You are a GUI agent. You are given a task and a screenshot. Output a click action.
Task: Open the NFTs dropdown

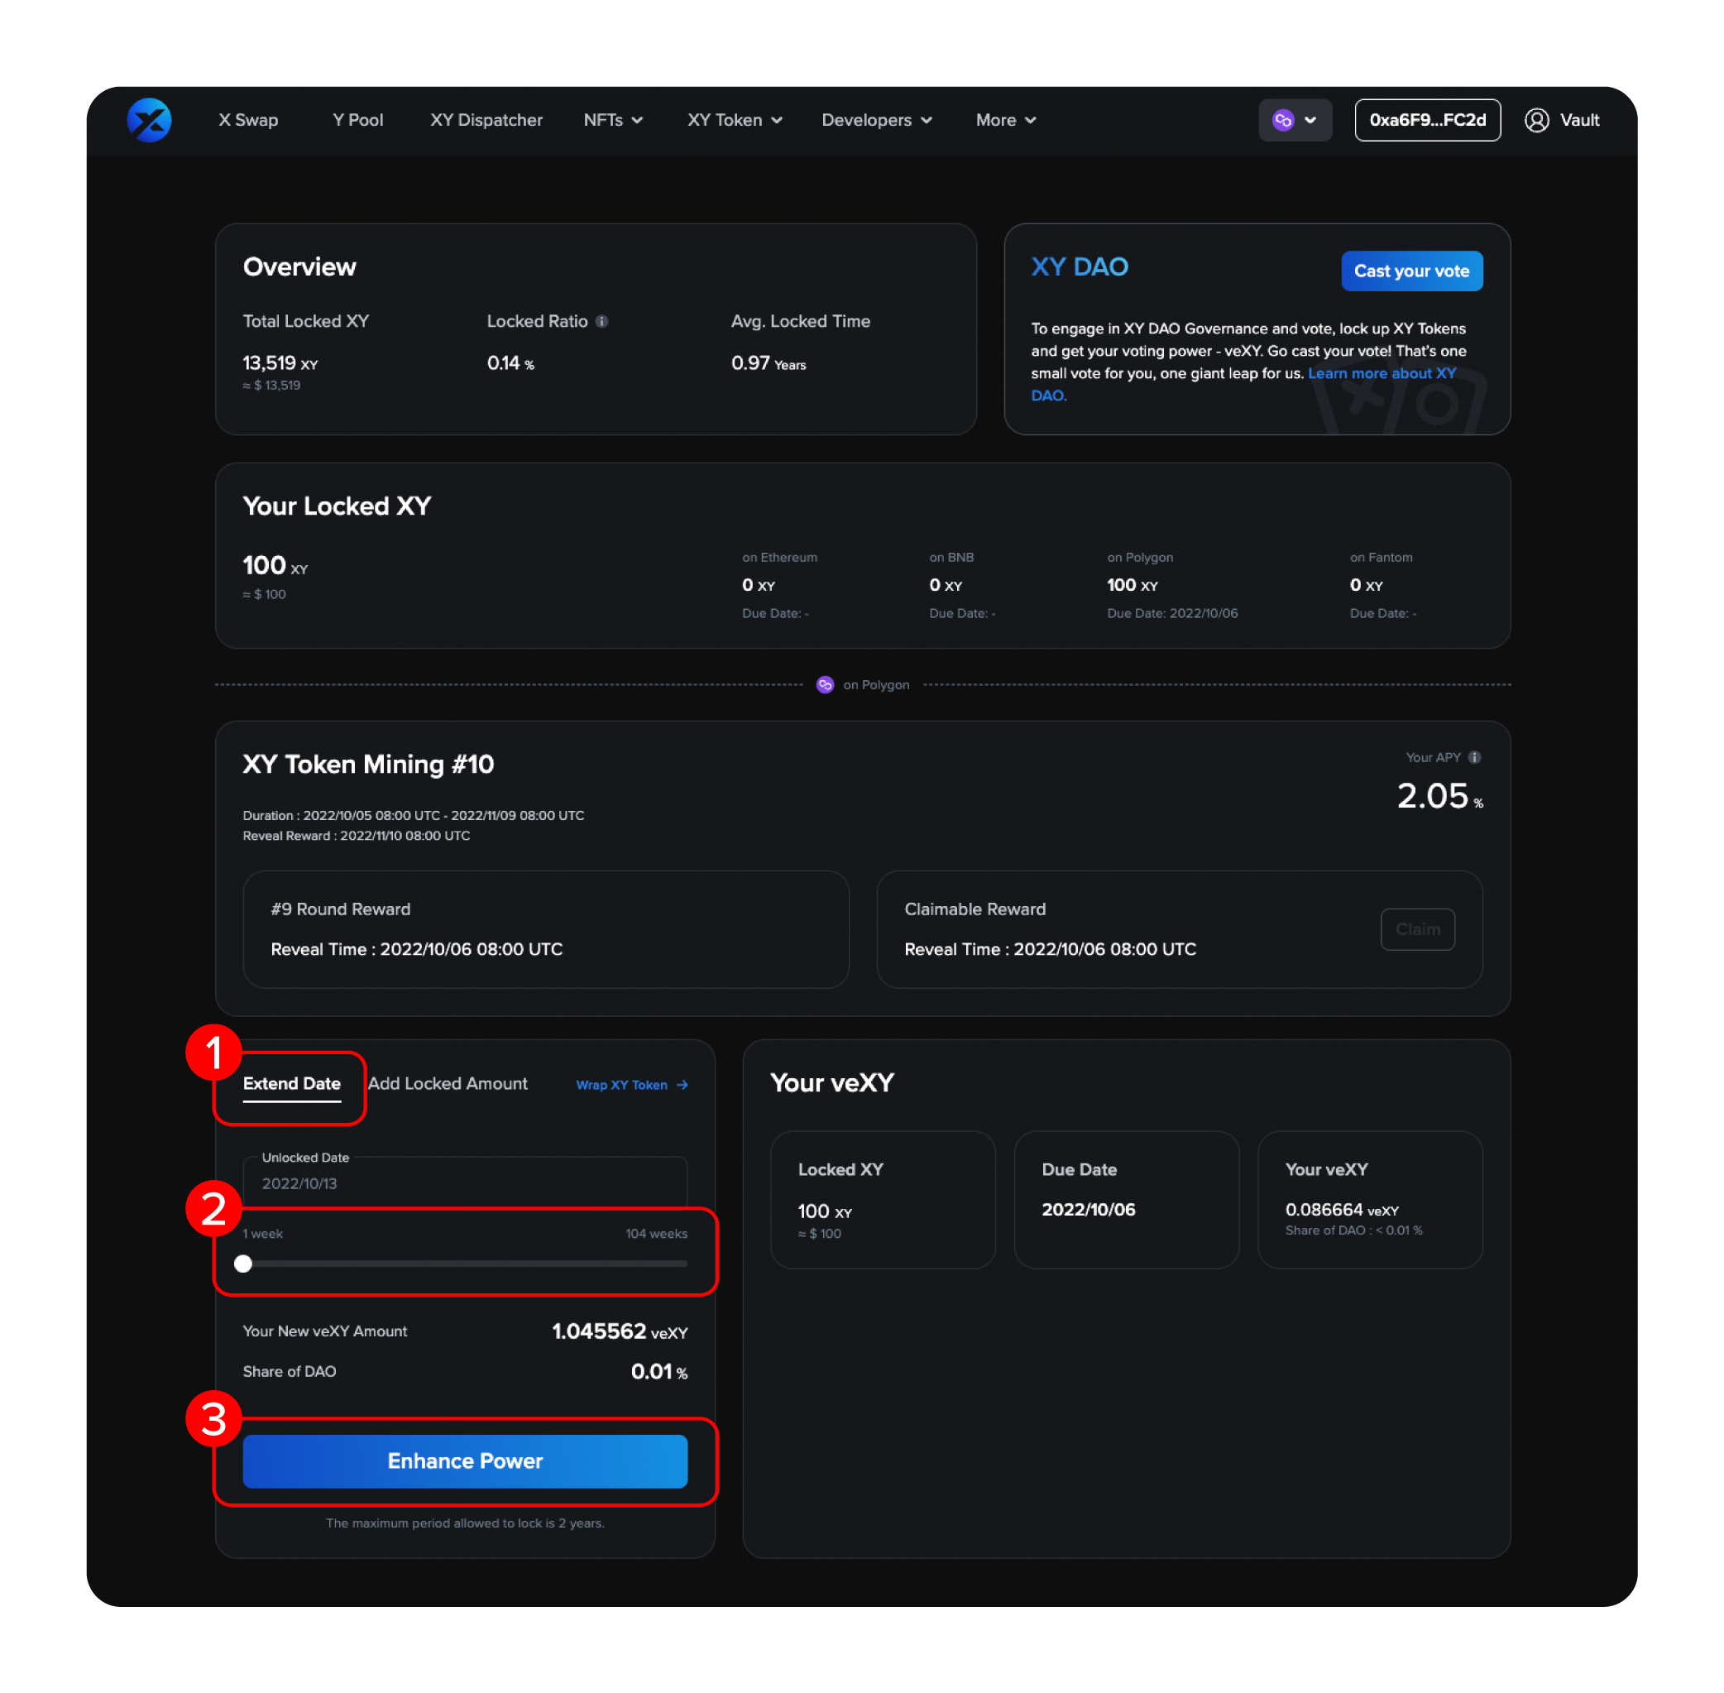613,120
